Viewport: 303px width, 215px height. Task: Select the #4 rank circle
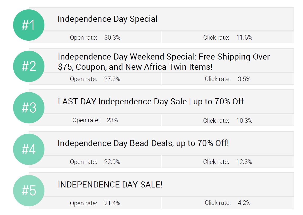(29, 149)
